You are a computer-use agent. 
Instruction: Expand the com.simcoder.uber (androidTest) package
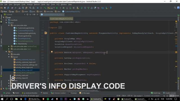[x=9, y=46]
